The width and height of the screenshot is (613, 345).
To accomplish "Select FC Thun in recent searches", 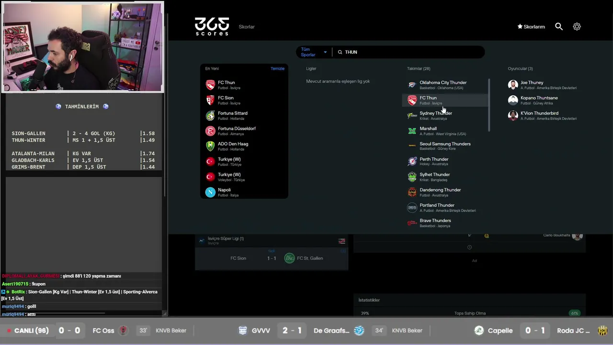I will point(244,85).
